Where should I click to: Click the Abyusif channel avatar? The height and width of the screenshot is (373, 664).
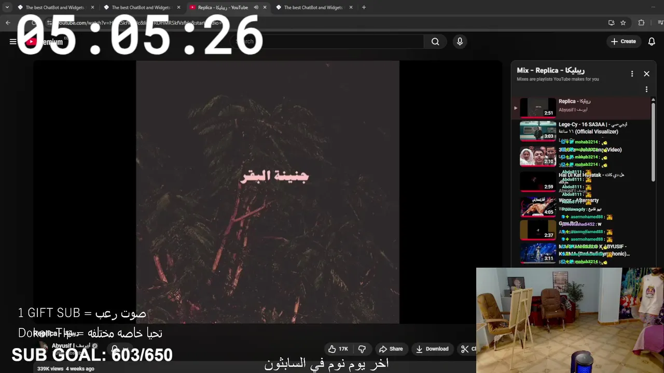click(43, 348)
